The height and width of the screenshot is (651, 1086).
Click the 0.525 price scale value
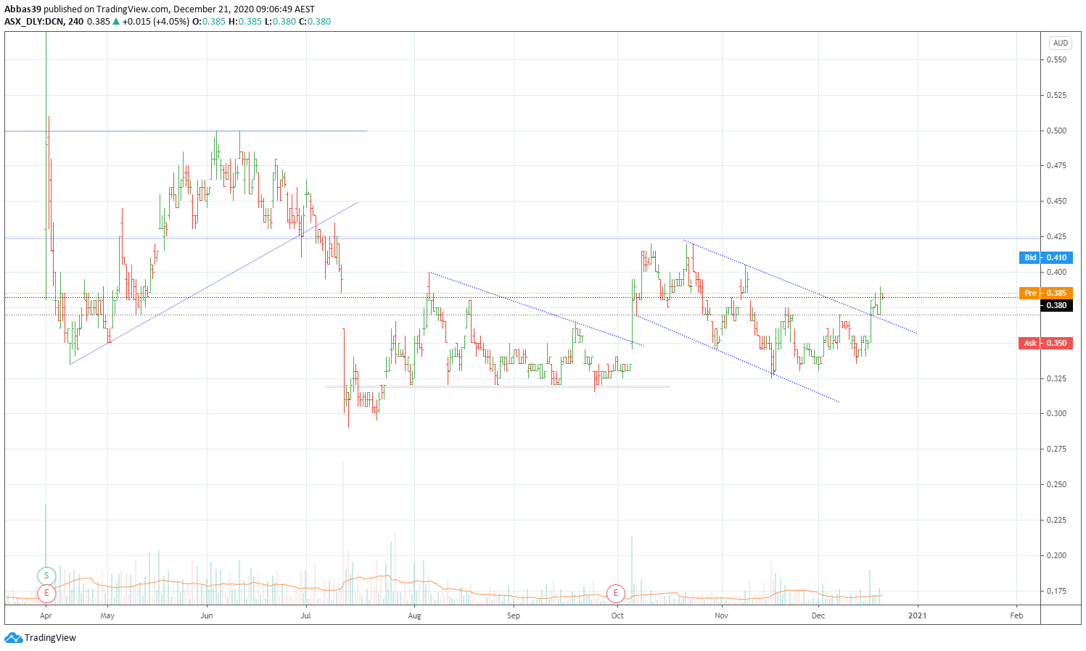click(x=1056, y=95)
